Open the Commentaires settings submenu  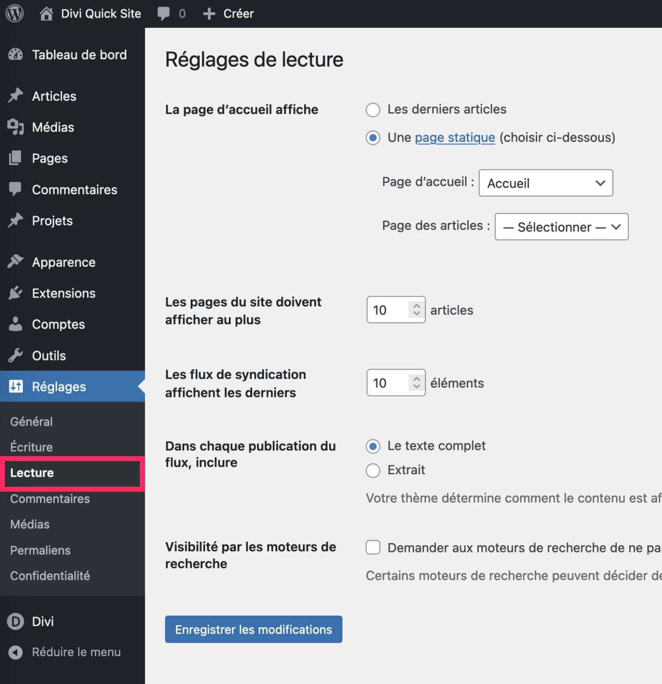50,499
